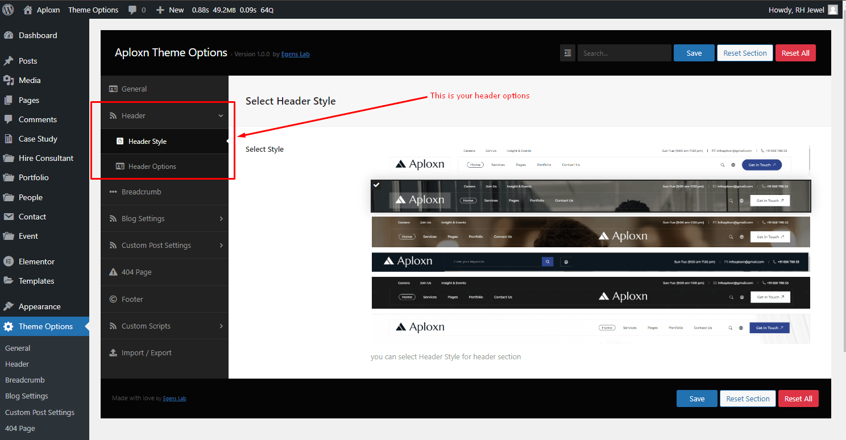Click the Comments icon in sidebar
The image size is (846, 440).
click(x=9, y=119)
